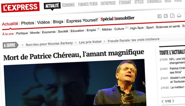Click the mobile devices icon
185x106 pixels.
click(172, 15)
